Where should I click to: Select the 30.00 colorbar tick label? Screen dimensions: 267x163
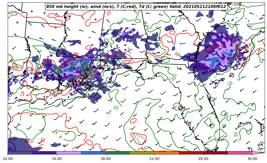click(252, 159)
